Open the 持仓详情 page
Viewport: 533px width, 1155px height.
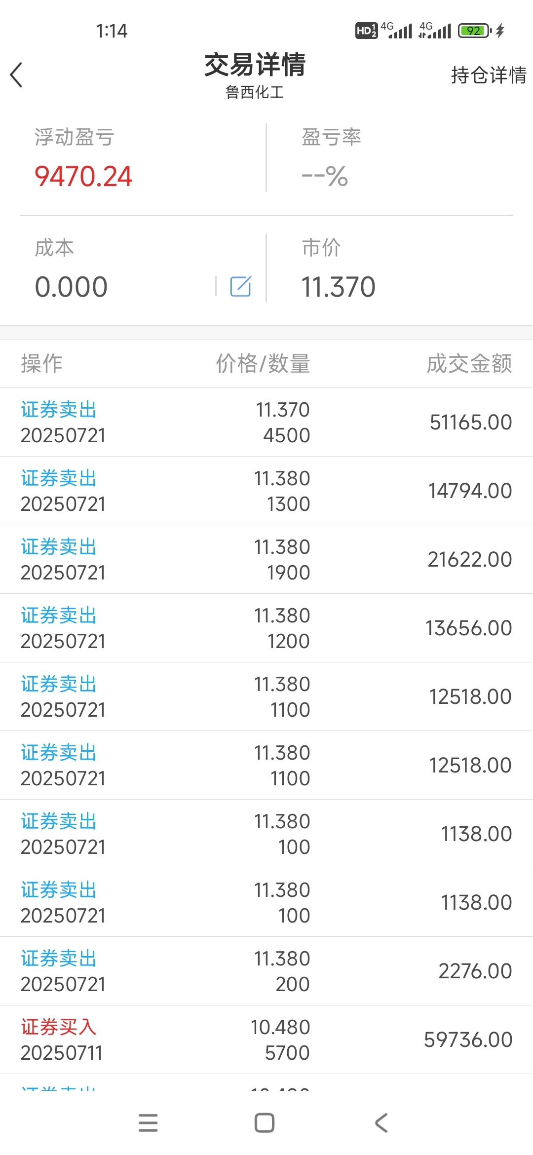[489, 76]
